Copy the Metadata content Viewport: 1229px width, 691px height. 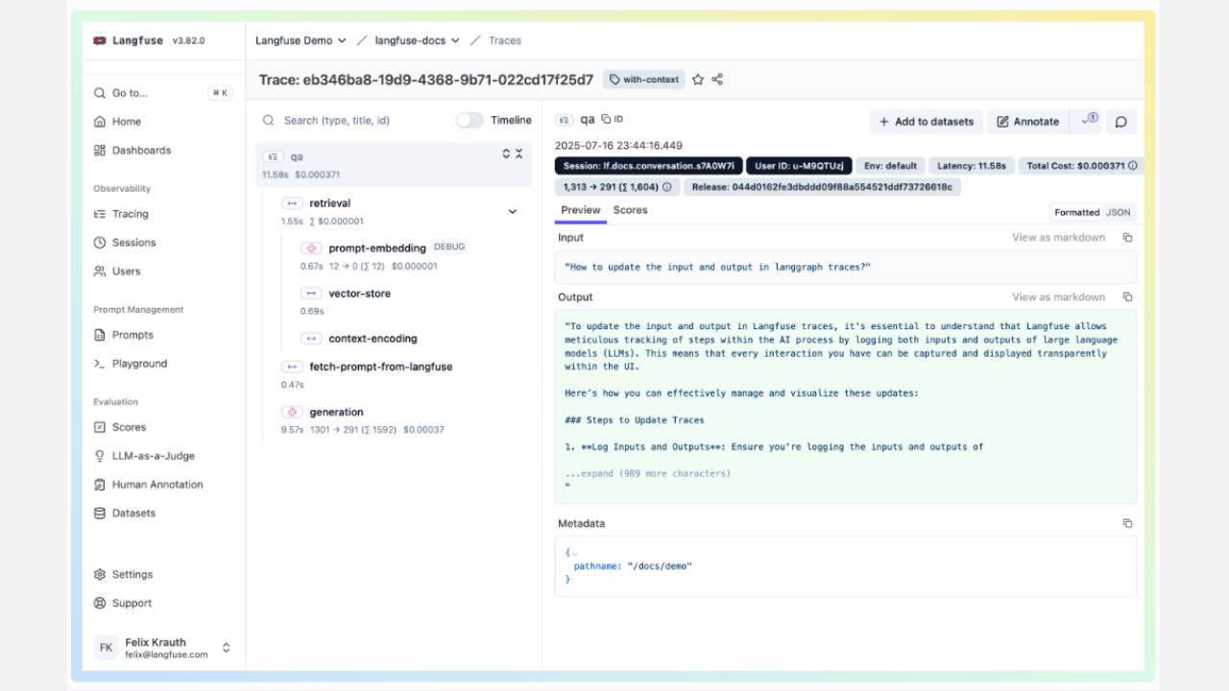pos(1127,524)
